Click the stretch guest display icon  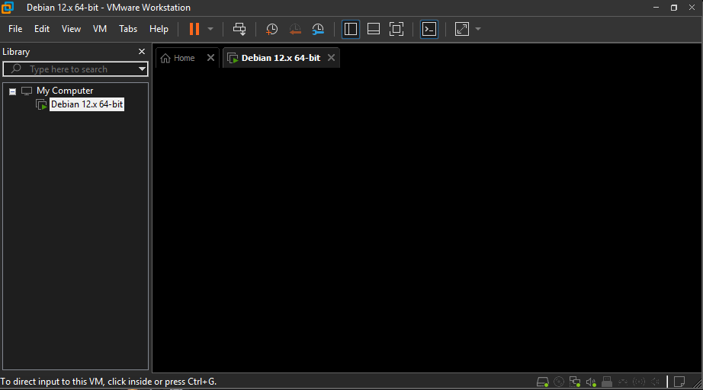pyautogui.click(x=462, y=29)
